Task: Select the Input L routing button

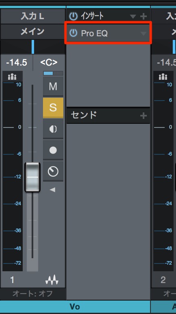Action: tap(33, 16)
